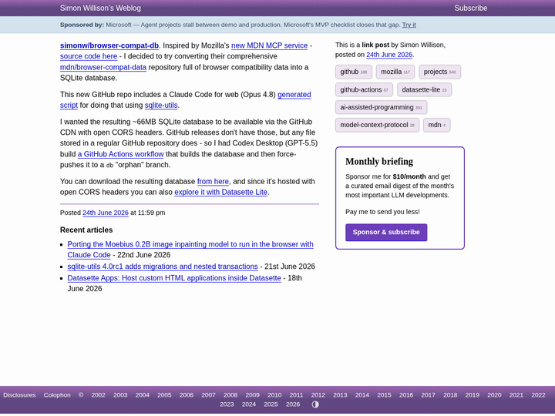Select the github-actions tag
The width and height of the screenshot is (555, 416).
click(x=364, y=89)
